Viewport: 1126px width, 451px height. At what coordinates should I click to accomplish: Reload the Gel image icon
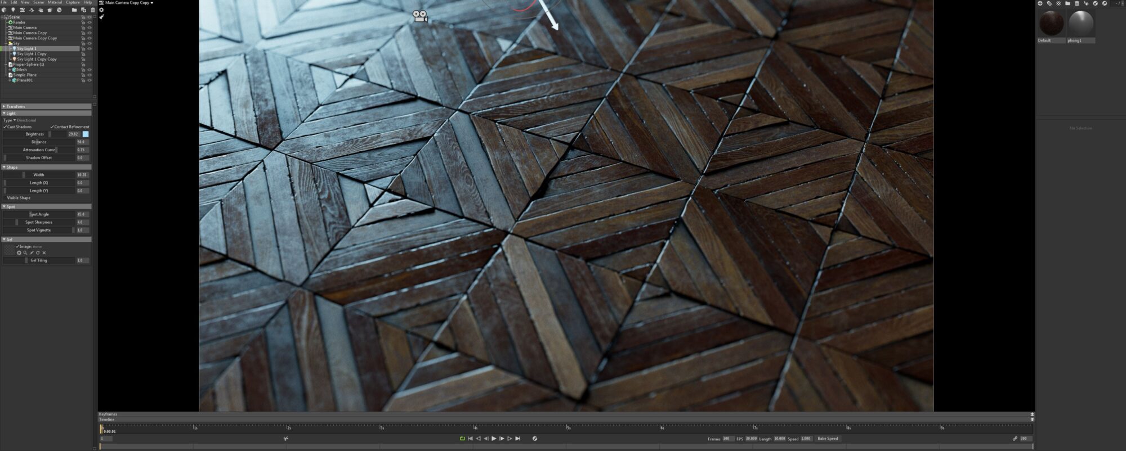[38, 253]
